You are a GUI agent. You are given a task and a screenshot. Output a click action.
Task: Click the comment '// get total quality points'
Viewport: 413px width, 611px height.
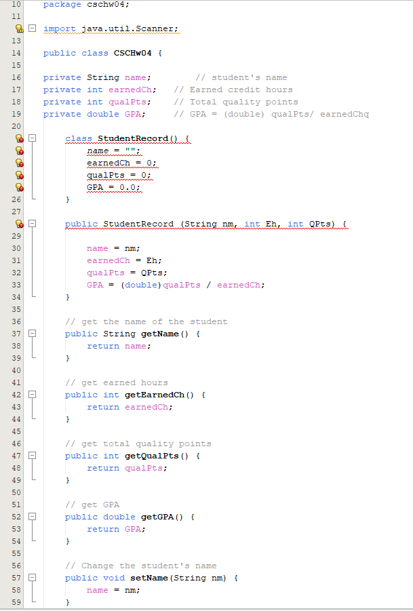pos(138,444)
